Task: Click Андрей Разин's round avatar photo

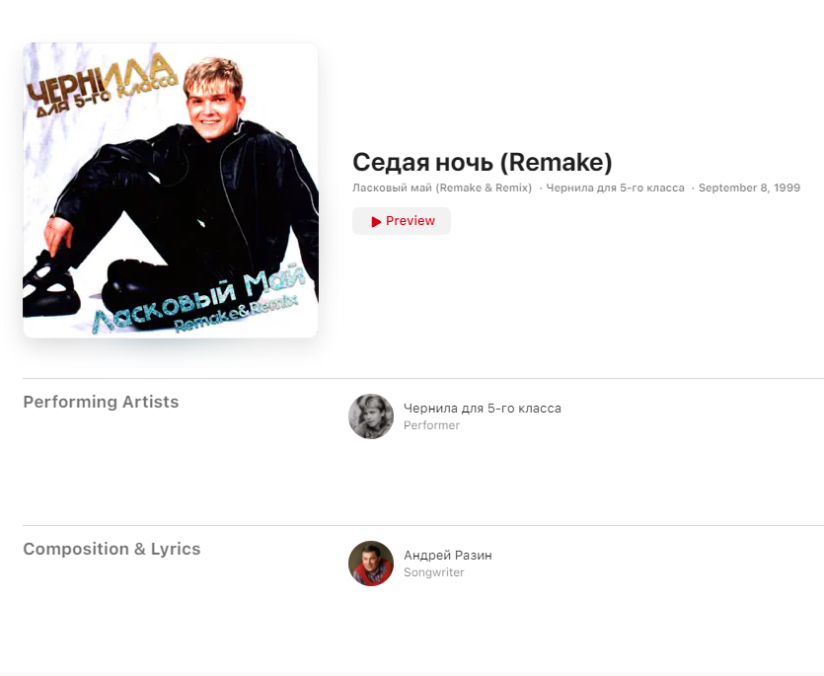Action: point(371,563)
